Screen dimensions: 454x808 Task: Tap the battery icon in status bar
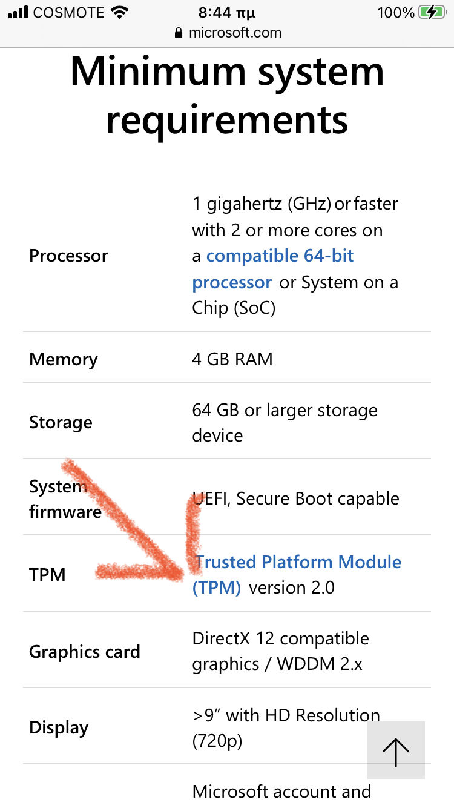tap(433, 12)
